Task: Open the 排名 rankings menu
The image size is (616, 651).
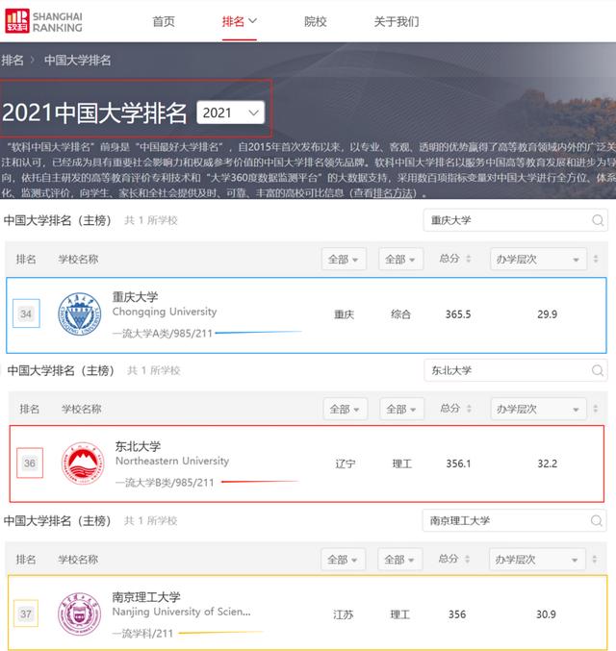Action: tap(239, 21)
